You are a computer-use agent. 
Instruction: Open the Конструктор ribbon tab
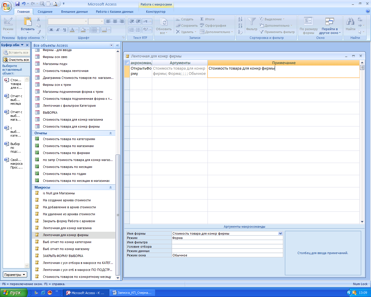[x=156, y=12]
